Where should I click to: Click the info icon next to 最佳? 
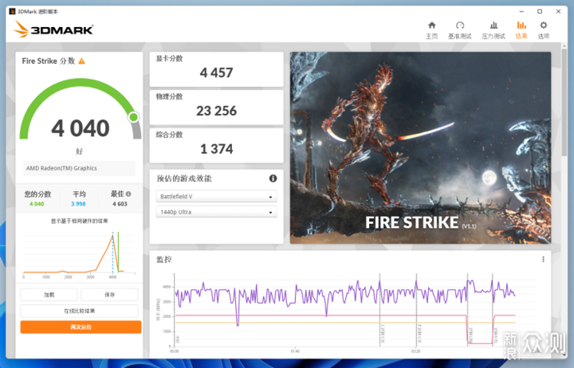point(129,194)
